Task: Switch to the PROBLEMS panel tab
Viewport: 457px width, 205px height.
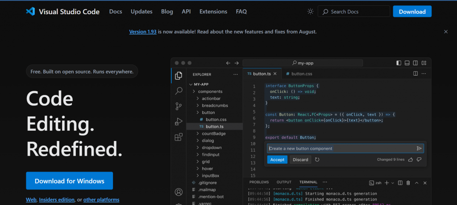Action: (259, 182)
